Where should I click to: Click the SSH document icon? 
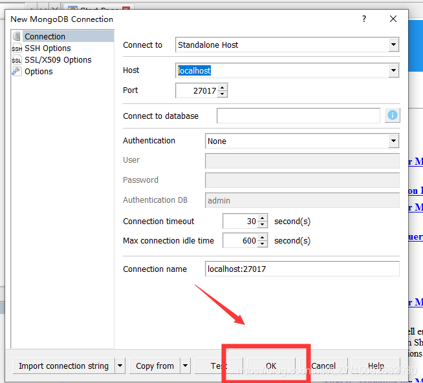pos(17,48)
